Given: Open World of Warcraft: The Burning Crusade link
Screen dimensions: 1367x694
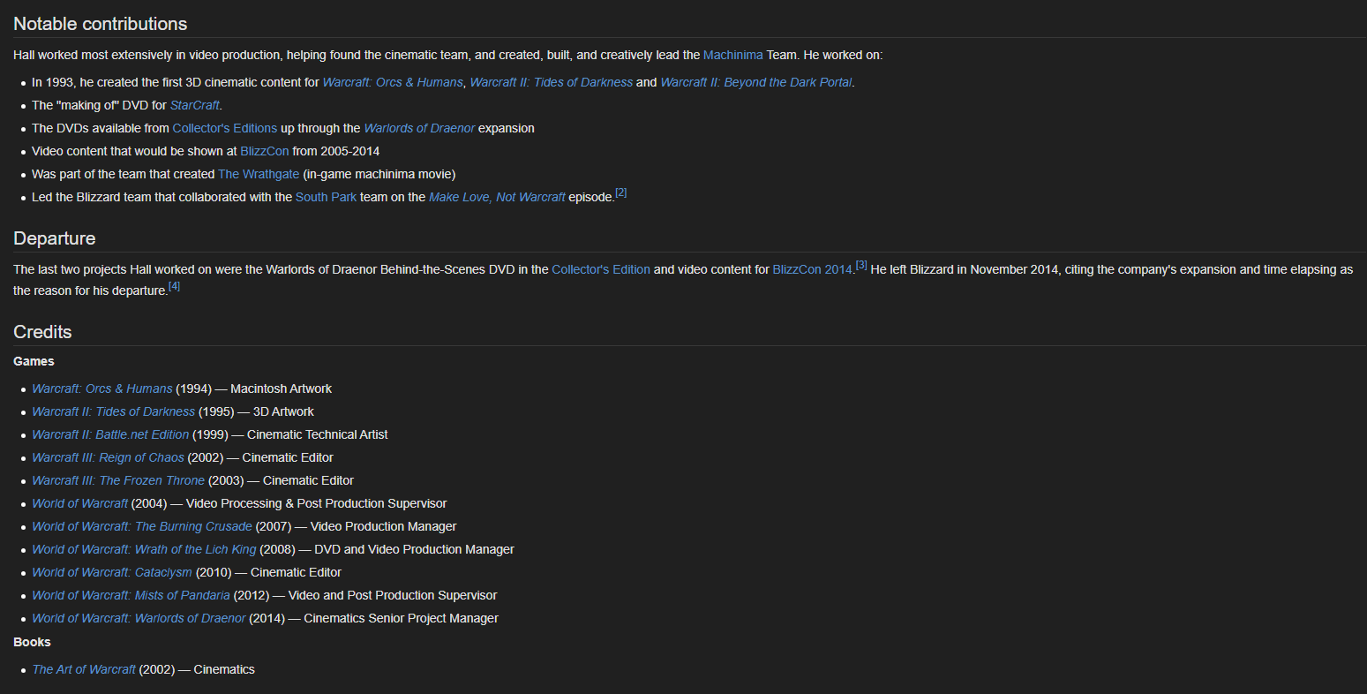Looking at the screenshot, I should click(x=142, y=526).
